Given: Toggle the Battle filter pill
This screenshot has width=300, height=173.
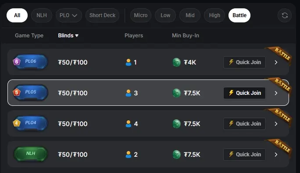Looking at the screenshot, I should (x=239, y=15).
